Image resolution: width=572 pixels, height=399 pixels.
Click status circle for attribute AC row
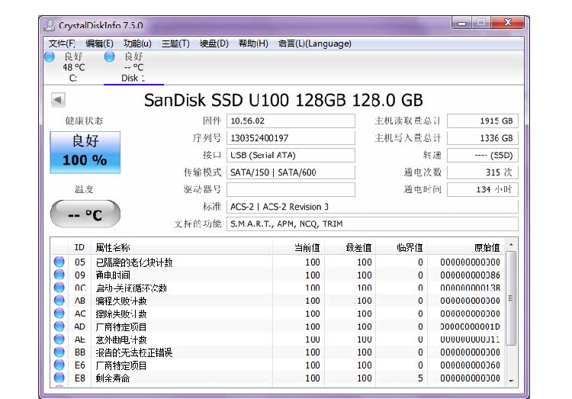59,314
